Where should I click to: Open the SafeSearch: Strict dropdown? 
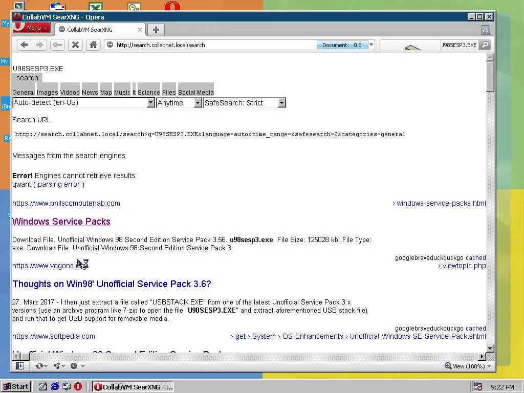245,102
